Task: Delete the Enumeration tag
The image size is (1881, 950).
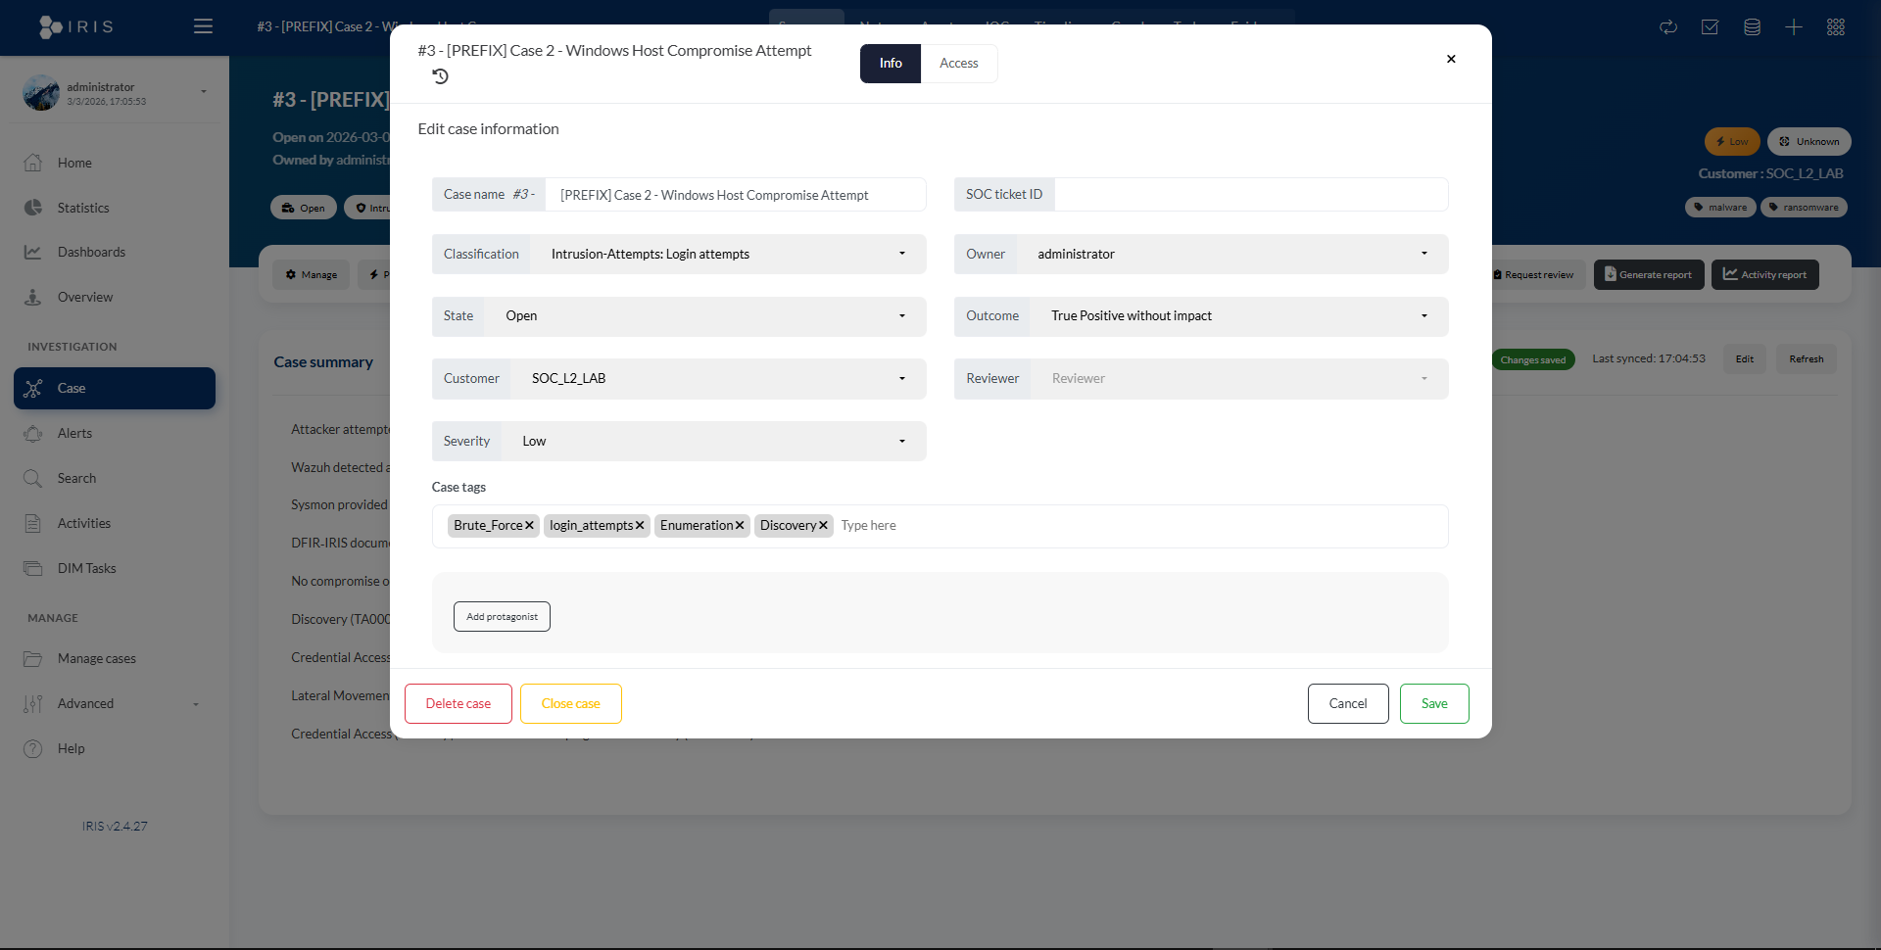Action: click(x=740, y=526)
